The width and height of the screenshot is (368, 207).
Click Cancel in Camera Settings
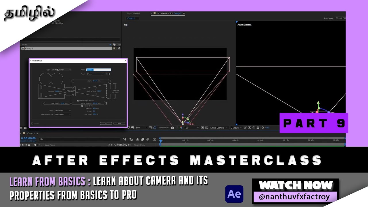click(119, 123)
